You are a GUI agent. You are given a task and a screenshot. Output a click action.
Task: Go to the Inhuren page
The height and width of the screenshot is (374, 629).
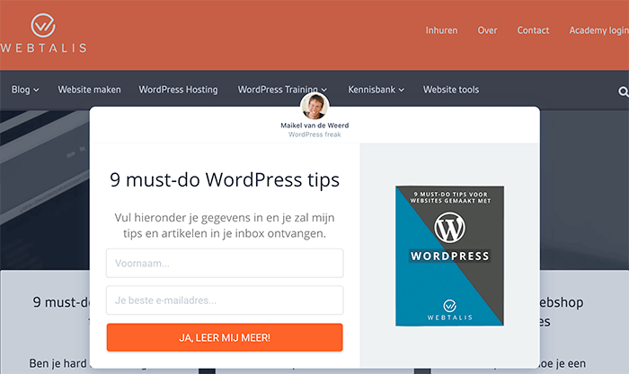(x=441, y=30)
